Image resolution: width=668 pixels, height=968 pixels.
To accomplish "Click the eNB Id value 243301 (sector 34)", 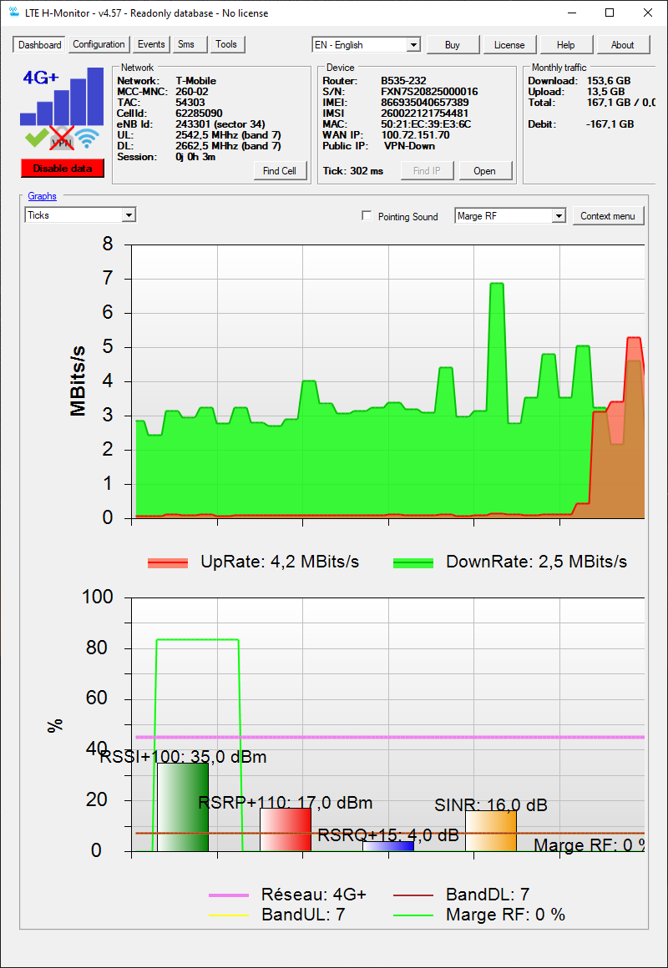I will (220, 124).
